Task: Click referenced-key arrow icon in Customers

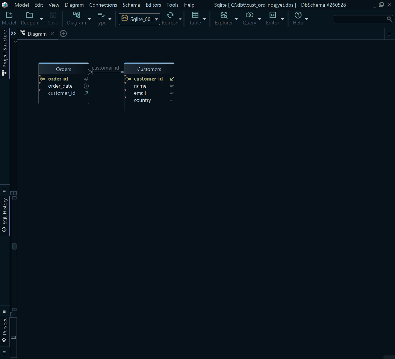Action: (x=172, y=79)
